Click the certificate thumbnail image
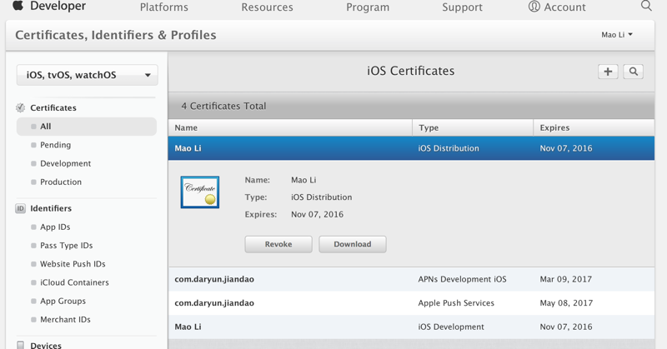The height and width of the screenshot is (349, 667). [x=200, y=192]
